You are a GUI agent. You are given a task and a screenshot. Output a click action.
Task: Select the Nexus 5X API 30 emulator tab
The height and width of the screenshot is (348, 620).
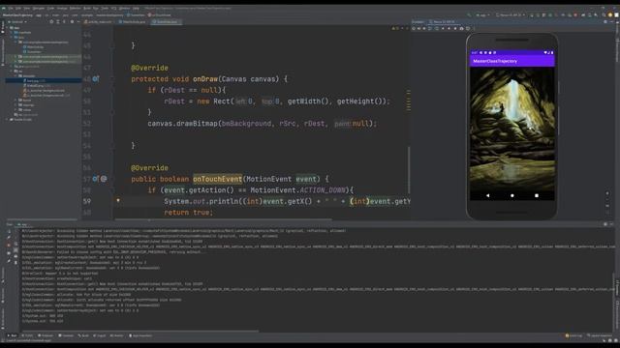coord(443,22)
